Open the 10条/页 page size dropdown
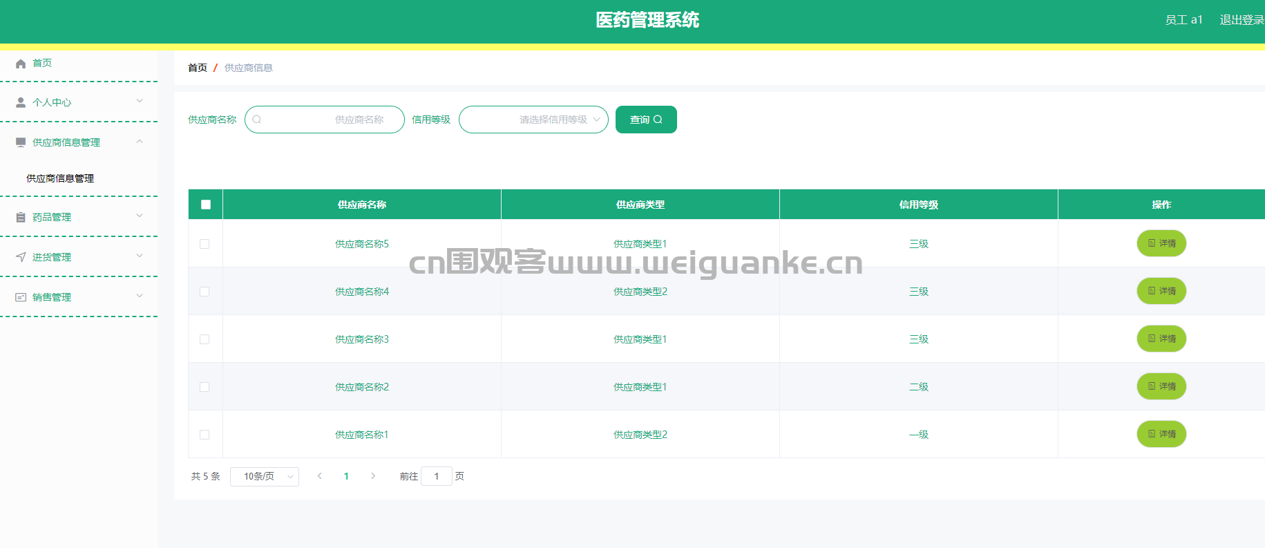 (x=264, y=476)
